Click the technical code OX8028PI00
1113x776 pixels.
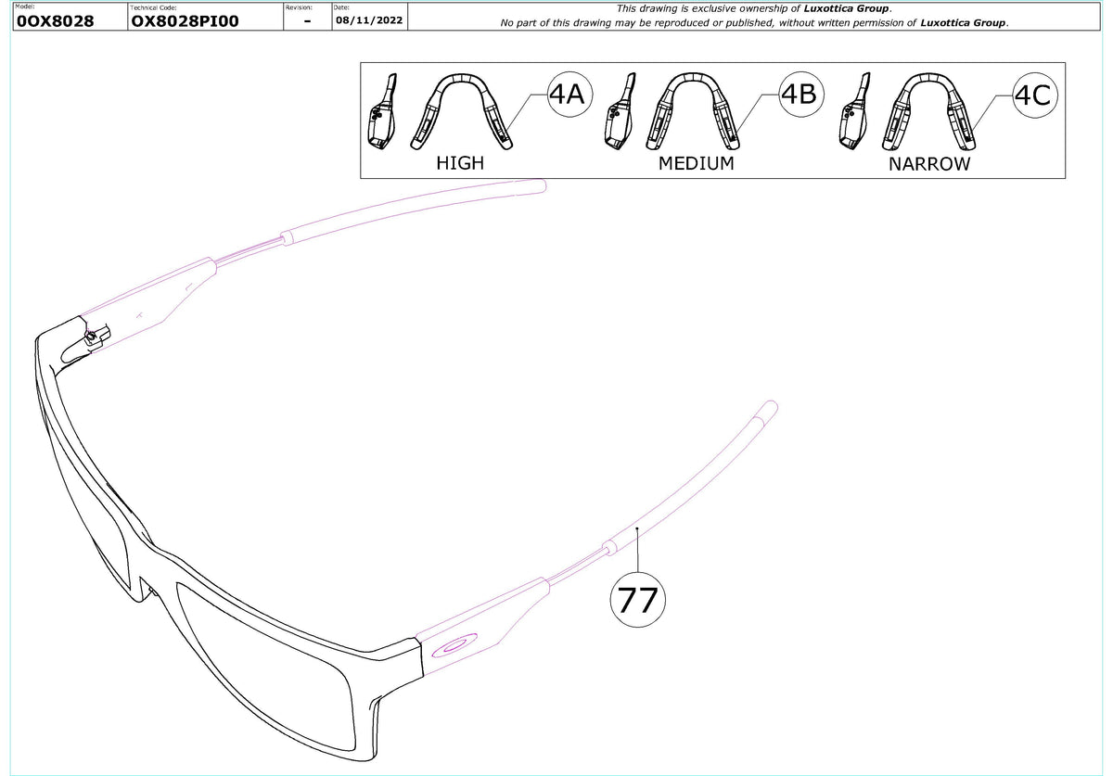pos(185,21)
